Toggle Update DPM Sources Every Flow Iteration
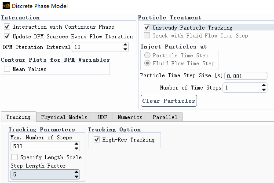Screen dimensions: 274x183 coord(7,36)
